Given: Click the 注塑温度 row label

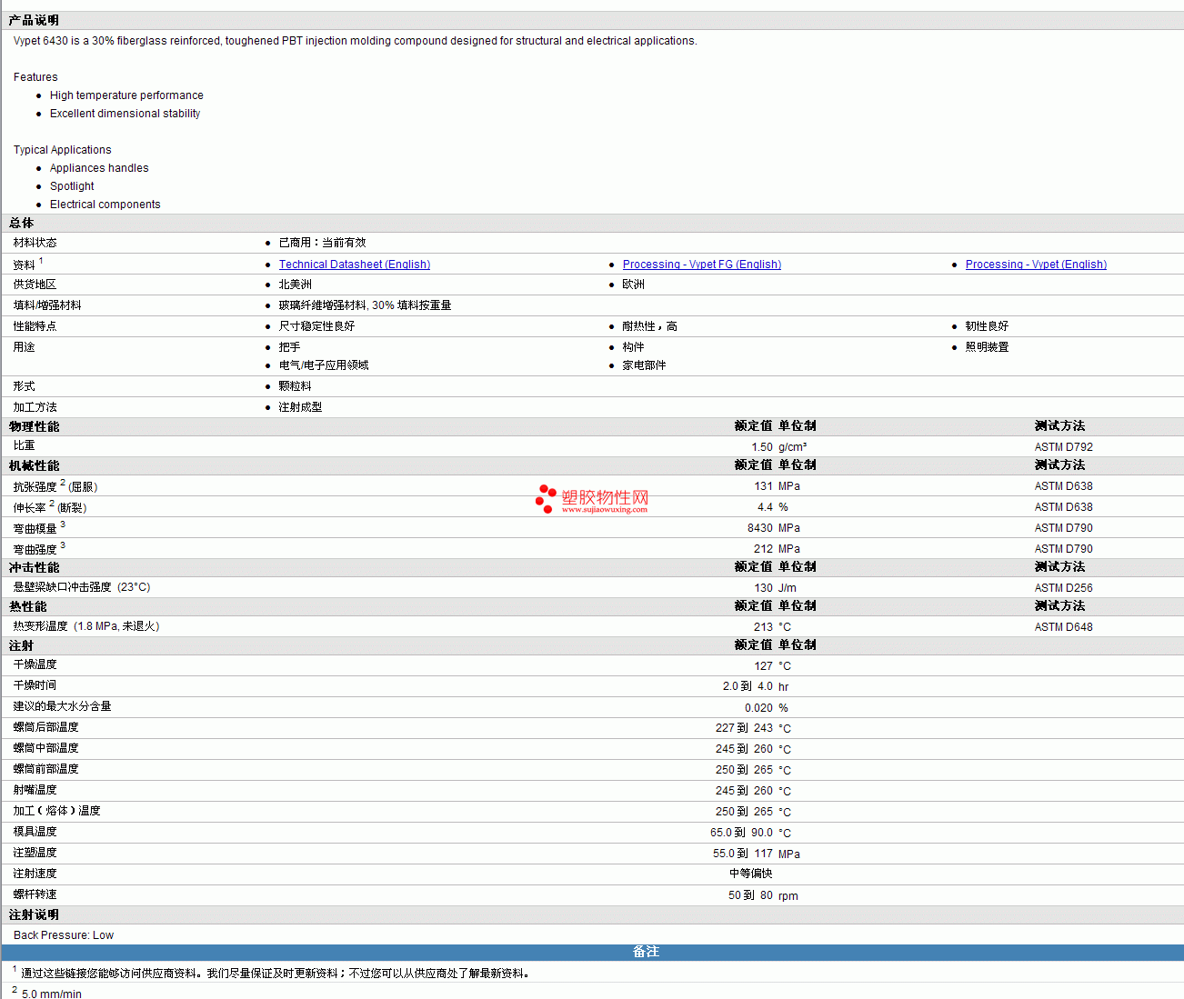Looking at the screenshot, I should click(x=35, y=853).
